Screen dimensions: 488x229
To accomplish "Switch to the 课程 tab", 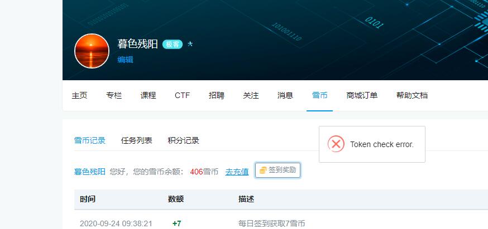I will click(148, 95).
